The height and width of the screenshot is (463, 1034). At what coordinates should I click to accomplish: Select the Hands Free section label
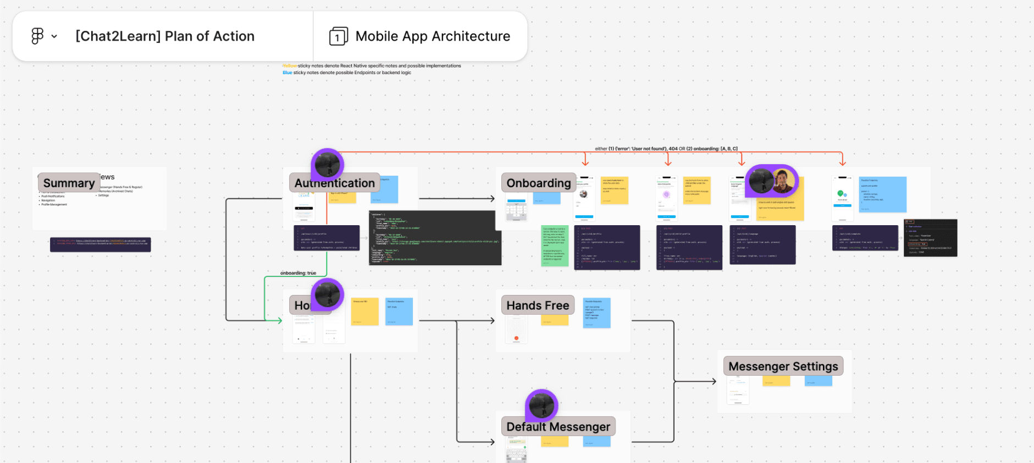pos(537,305)
